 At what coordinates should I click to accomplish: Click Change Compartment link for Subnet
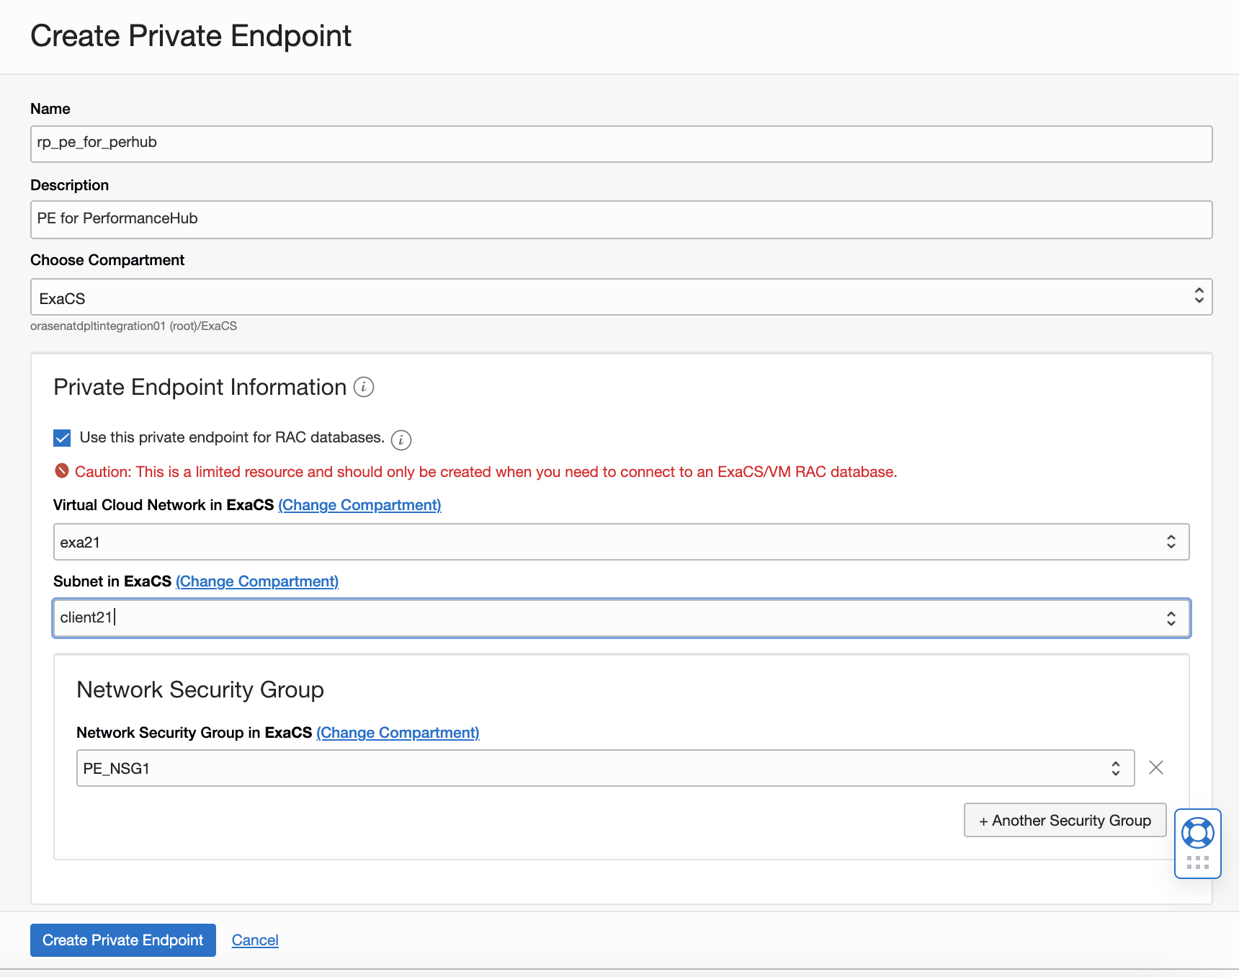257,581
